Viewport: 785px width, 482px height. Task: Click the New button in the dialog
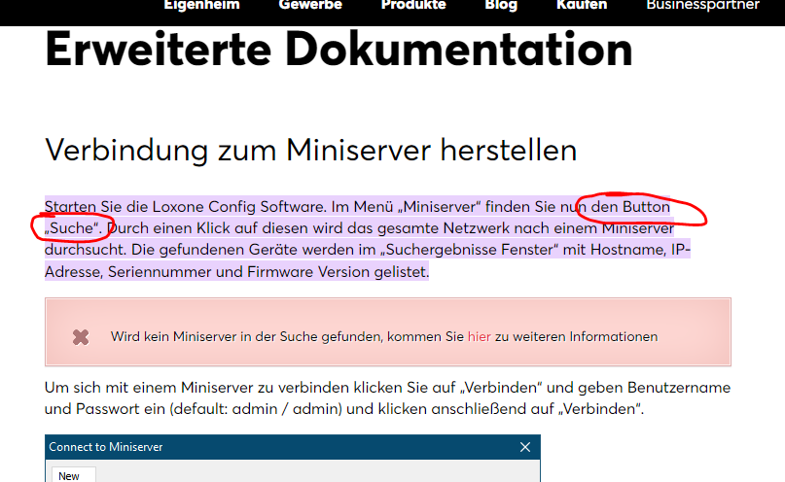(73, 475)
